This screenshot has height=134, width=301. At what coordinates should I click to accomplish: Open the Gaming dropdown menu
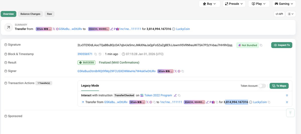(284, 4)
